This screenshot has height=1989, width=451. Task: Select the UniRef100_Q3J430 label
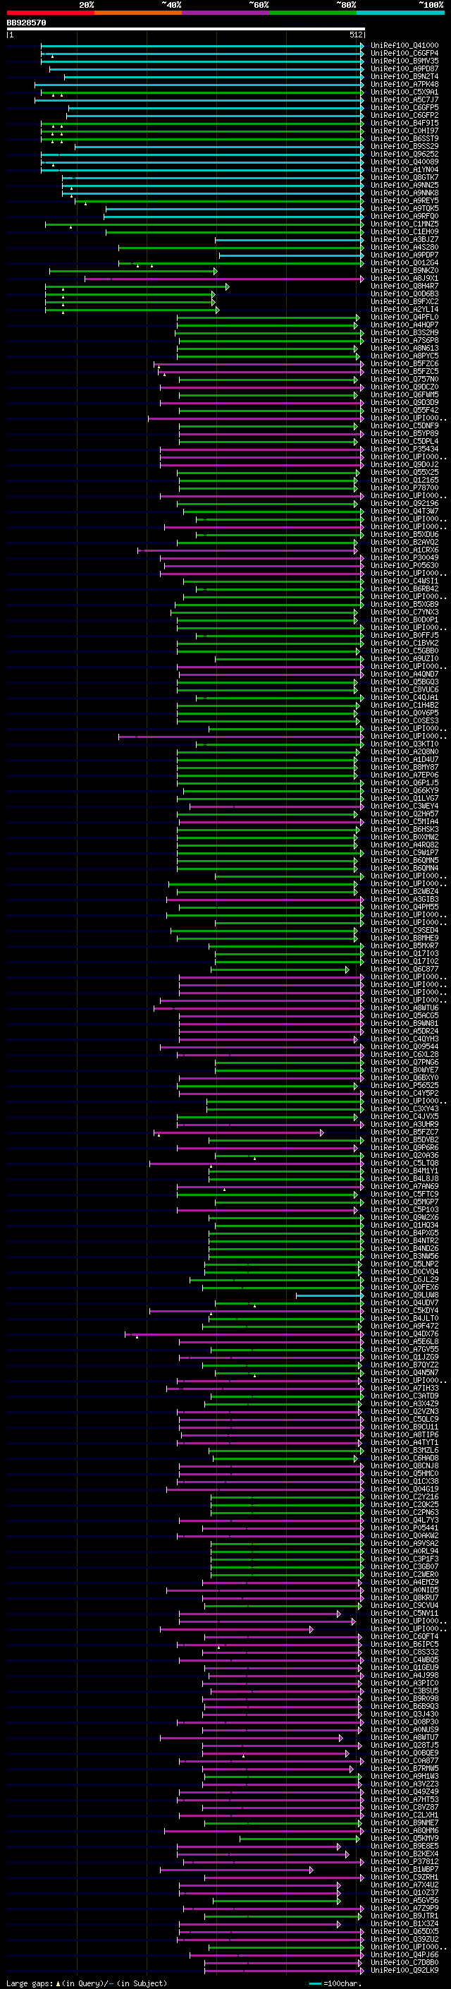404,1714
